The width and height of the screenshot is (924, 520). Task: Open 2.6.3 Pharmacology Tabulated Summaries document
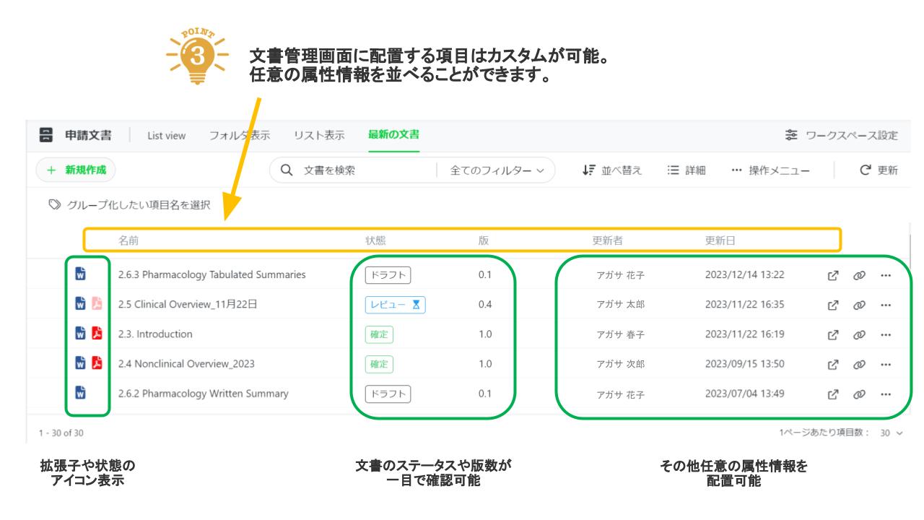pyautogui.click(x=212, y=274)
